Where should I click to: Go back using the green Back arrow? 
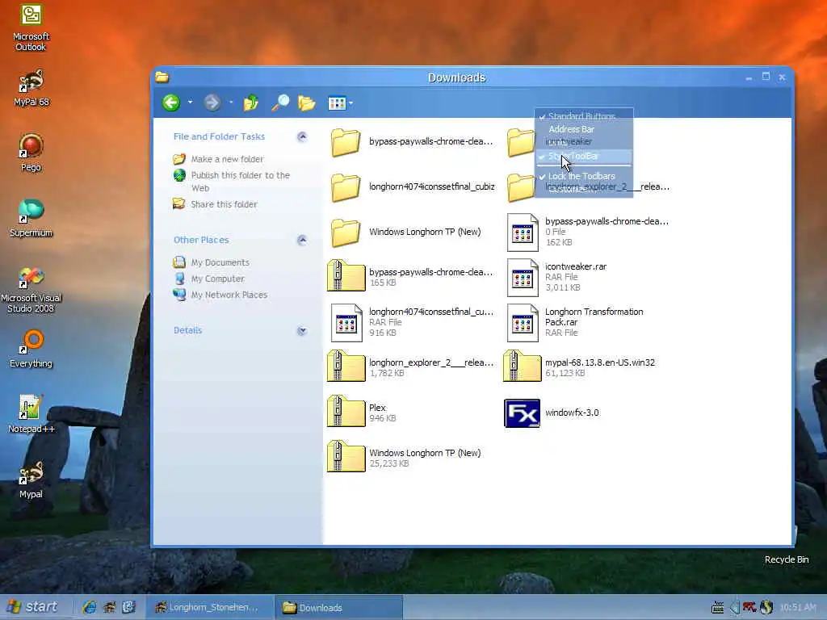click(171, 103)
